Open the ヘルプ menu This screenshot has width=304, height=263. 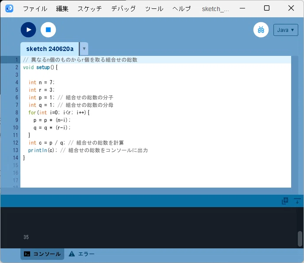[x=182, y=9]
